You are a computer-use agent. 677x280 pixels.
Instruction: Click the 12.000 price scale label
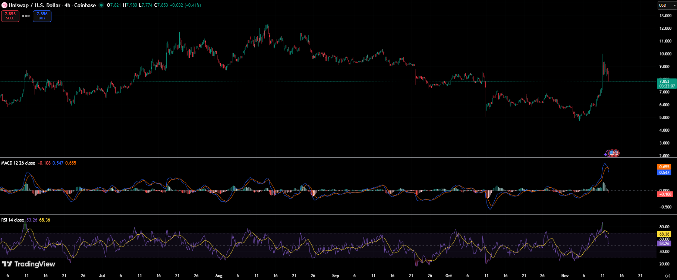pos(665,28)
